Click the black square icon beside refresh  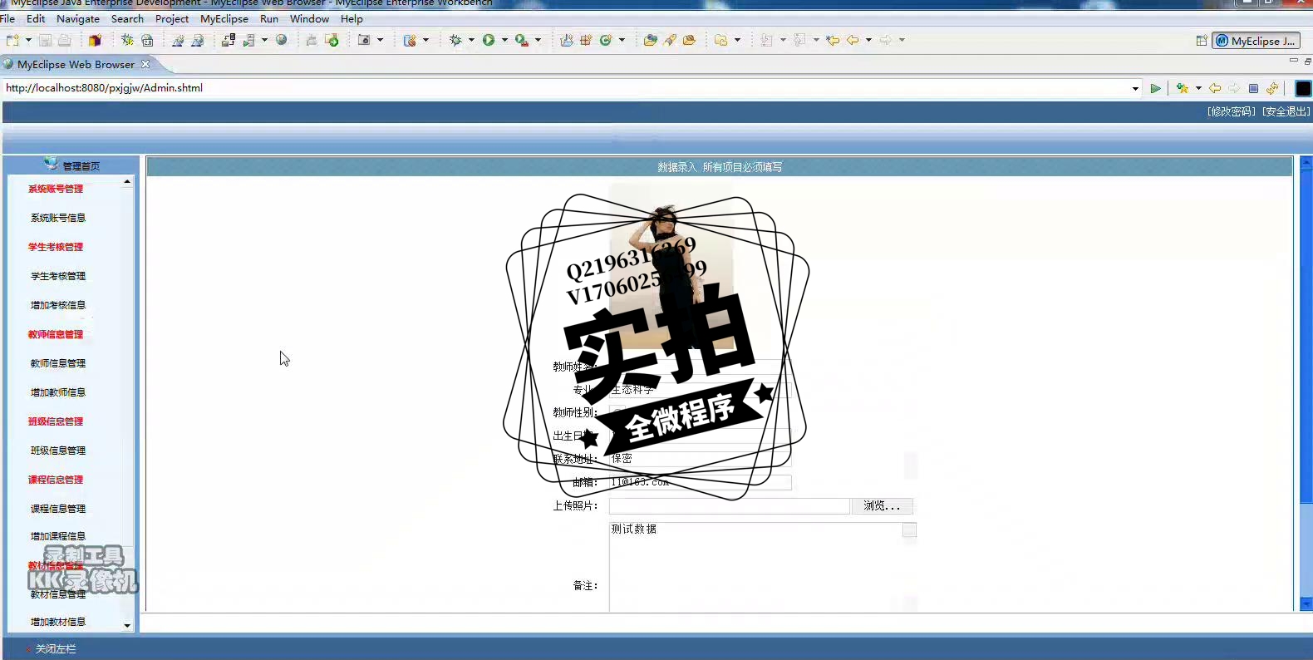tap(1303, 88)
